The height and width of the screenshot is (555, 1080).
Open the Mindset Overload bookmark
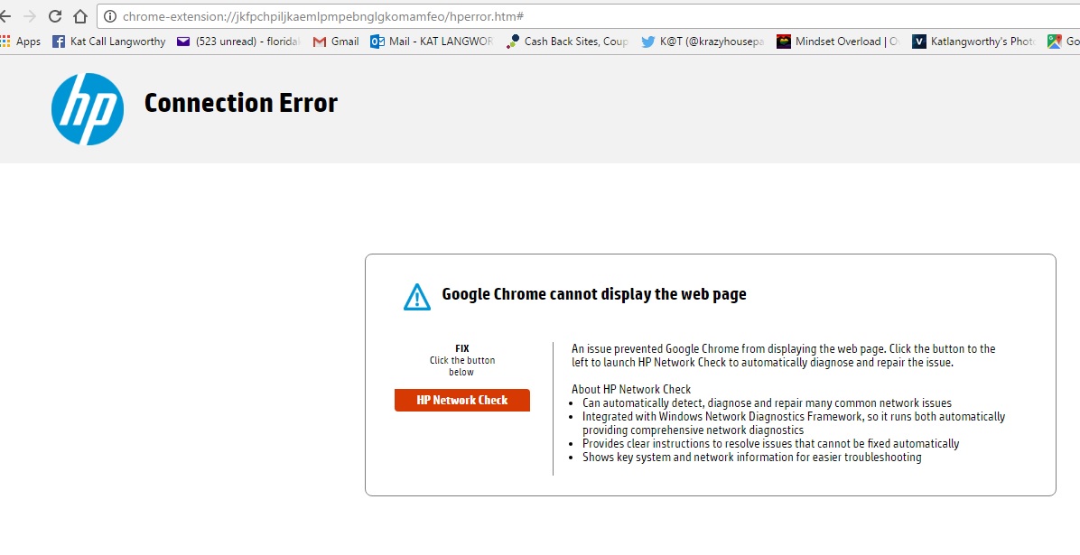[838, 42]
